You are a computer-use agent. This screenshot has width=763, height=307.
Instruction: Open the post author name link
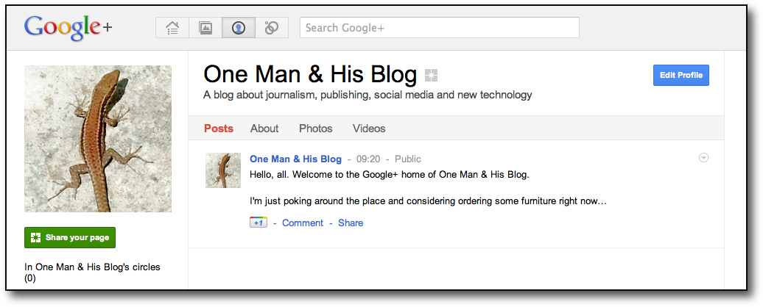[295, 159]
